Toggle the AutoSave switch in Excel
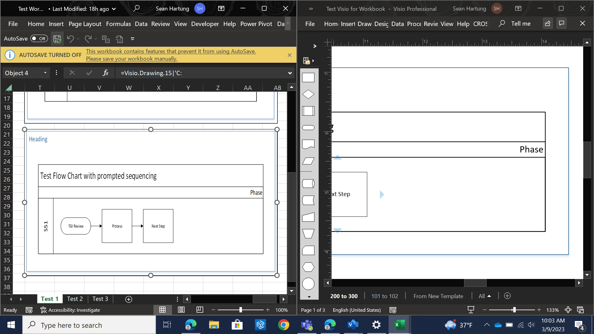The width and height of the screenshot is (594, 334). pyautogui.click(x=39, y=39)
